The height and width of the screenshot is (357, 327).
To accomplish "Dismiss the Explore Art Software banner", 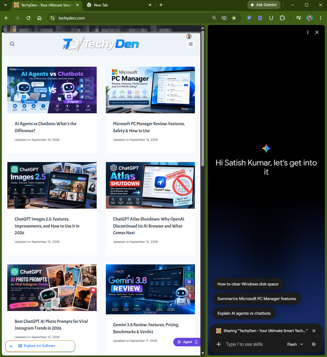I will (x=11, y=346).
